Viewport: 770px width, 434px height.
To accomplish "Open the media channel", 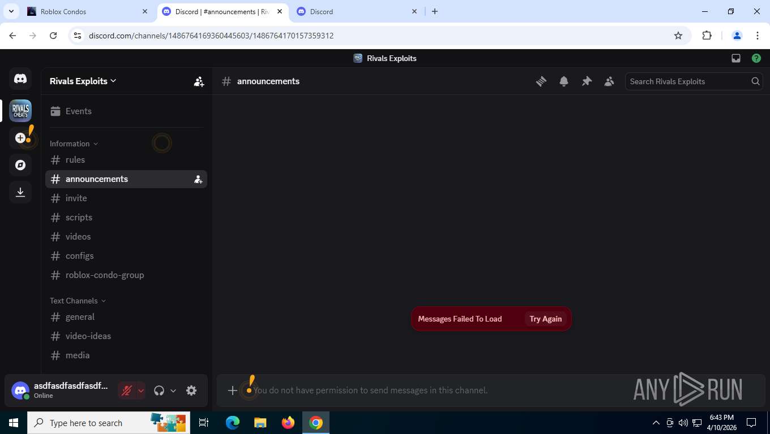I will [x=126, y=355].
